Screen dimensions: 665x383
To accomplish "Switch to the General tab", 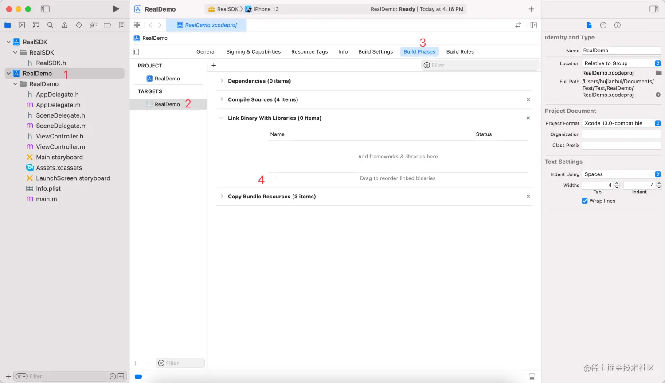I will pyautogui.click(x=206, y=52).
